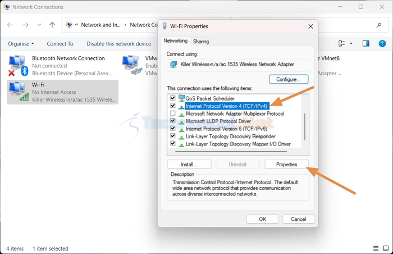Screen dimensions: 393x254
Task: Select Bluetooth Network Connection name text
Action: point(68,58)
